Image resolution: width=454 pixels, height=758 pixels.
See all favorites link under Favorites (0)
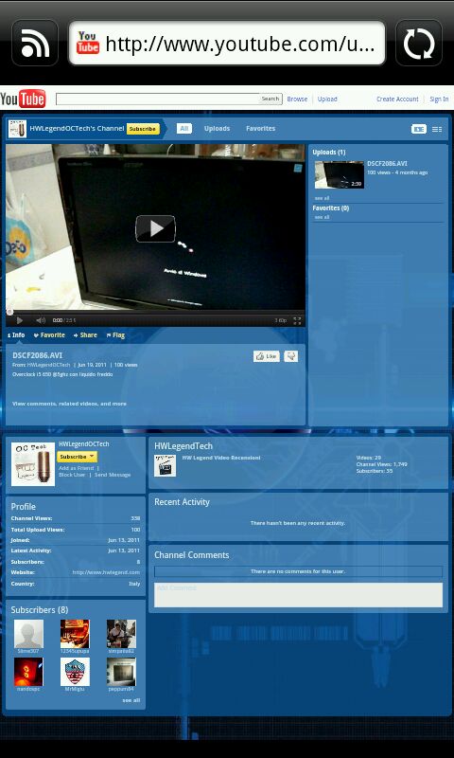(x=322, y=218)
